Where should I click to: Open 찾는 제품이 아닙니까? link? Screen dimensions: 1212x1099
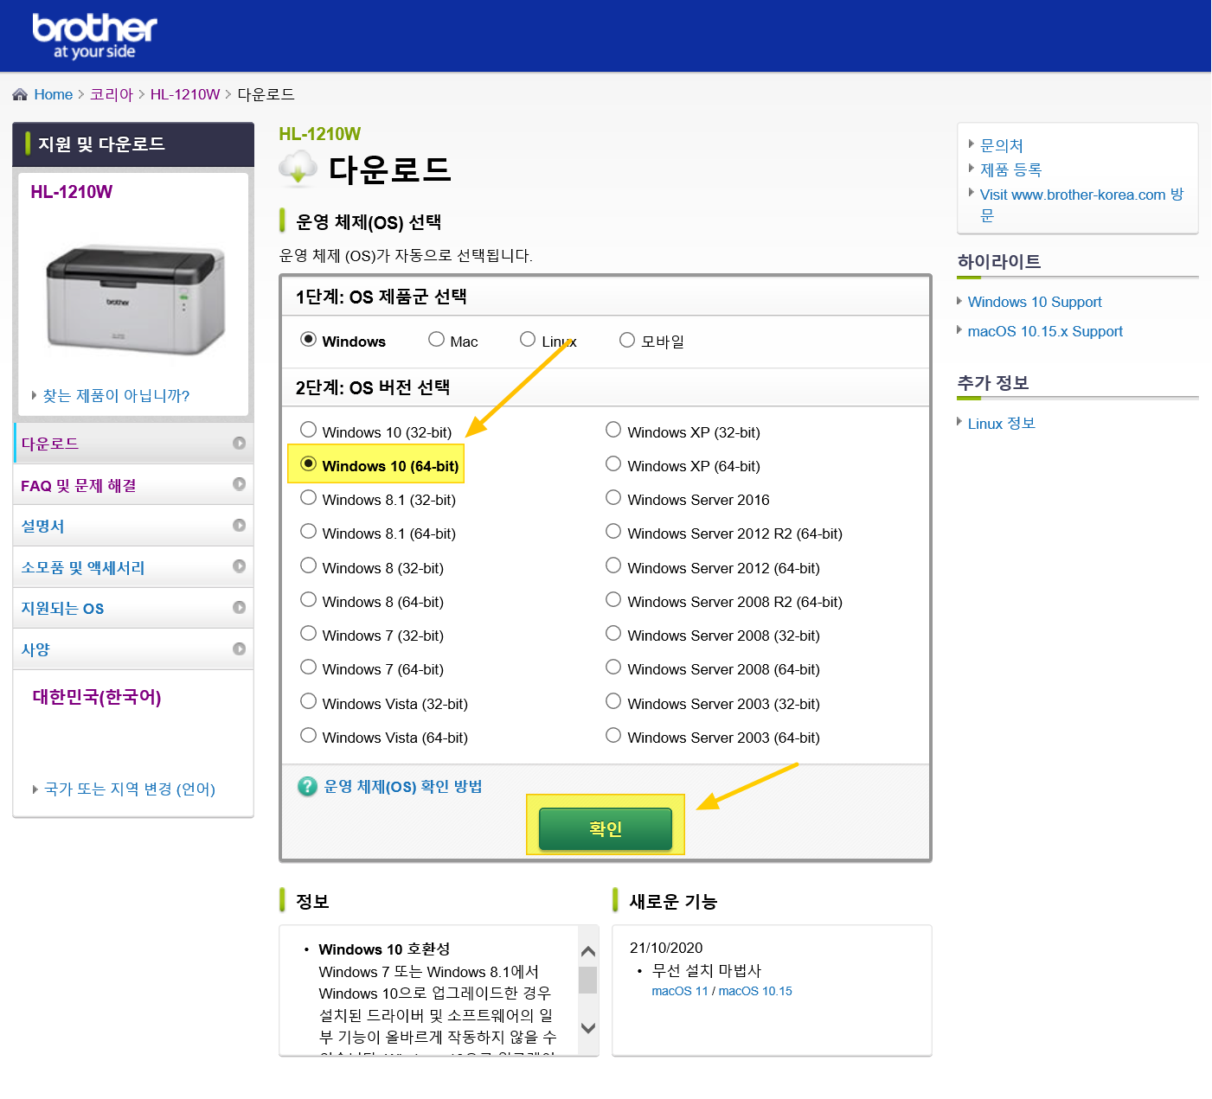tap(116, 395)
